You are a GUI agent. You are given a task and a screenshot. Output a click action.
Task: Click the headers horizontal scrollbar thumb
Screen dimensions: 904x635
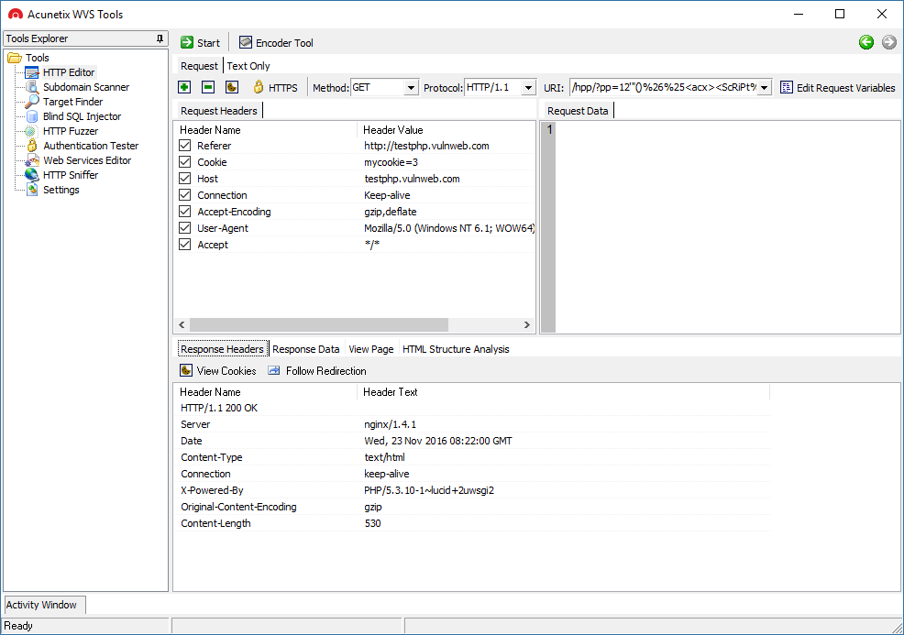pyautogui.click(x=319, y=325)
